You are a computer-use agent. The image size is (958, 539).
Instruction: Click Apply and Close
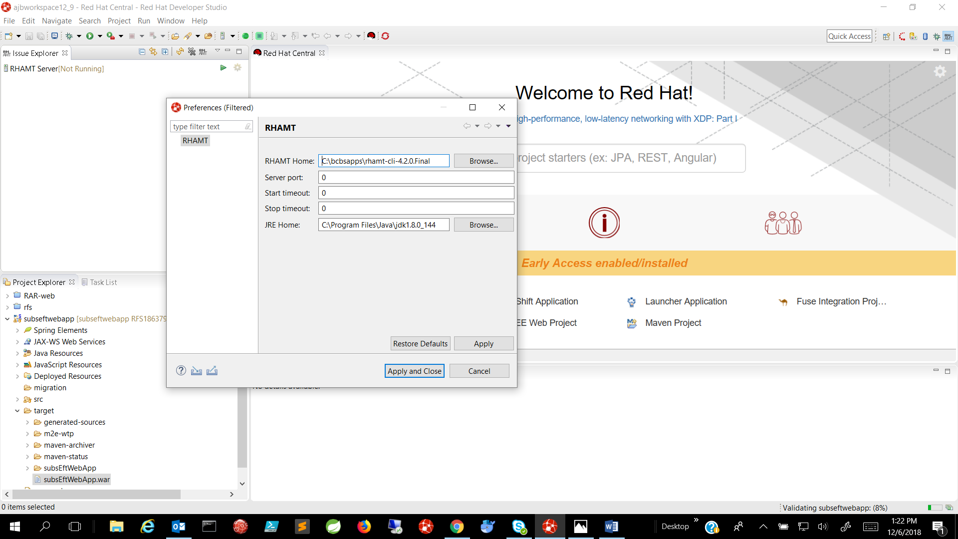(414, 371)
